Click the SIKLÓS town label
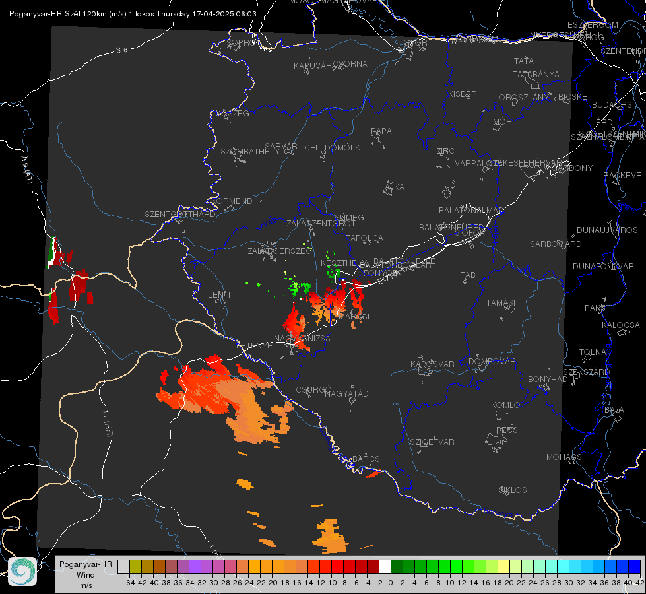This screenshot has height=594, width=646. (513, 490)
